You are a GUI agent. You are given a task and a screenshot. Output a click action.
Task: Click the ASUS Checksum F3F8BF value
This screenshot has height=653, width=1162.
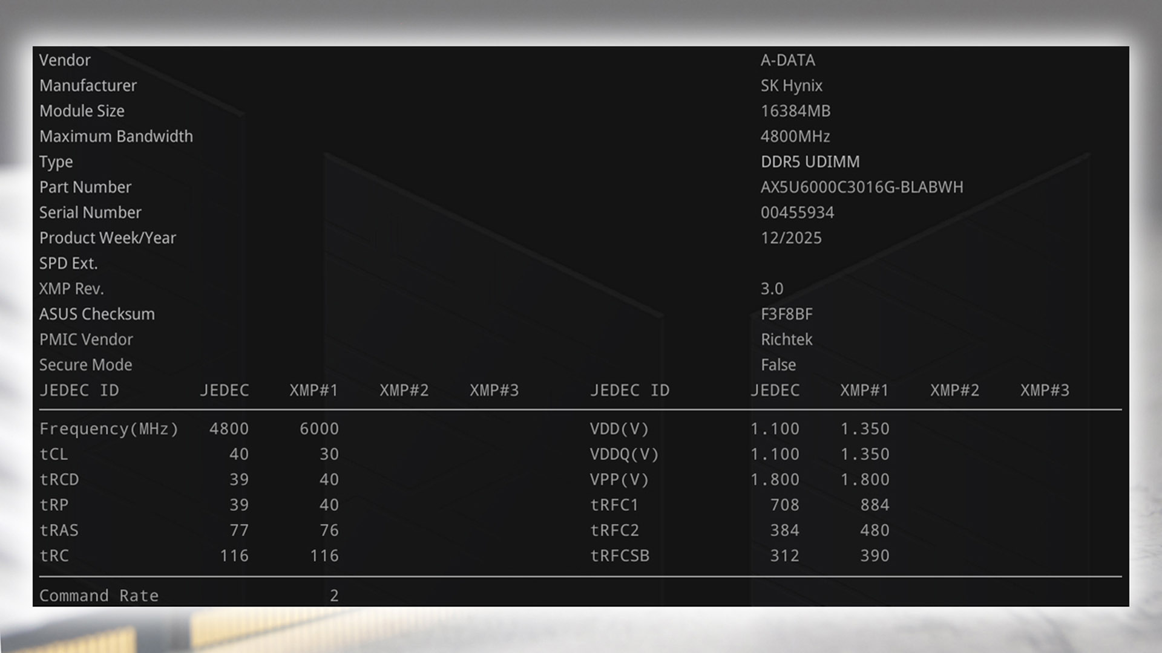click(786, 314)
